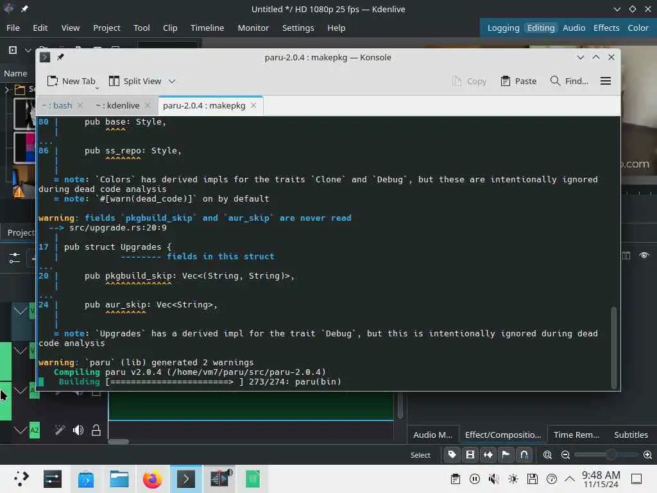Open Subtitles tab in Kdenlive
Image resolution: width=657 pixels, height=493 pixels.
coord(631,435)
